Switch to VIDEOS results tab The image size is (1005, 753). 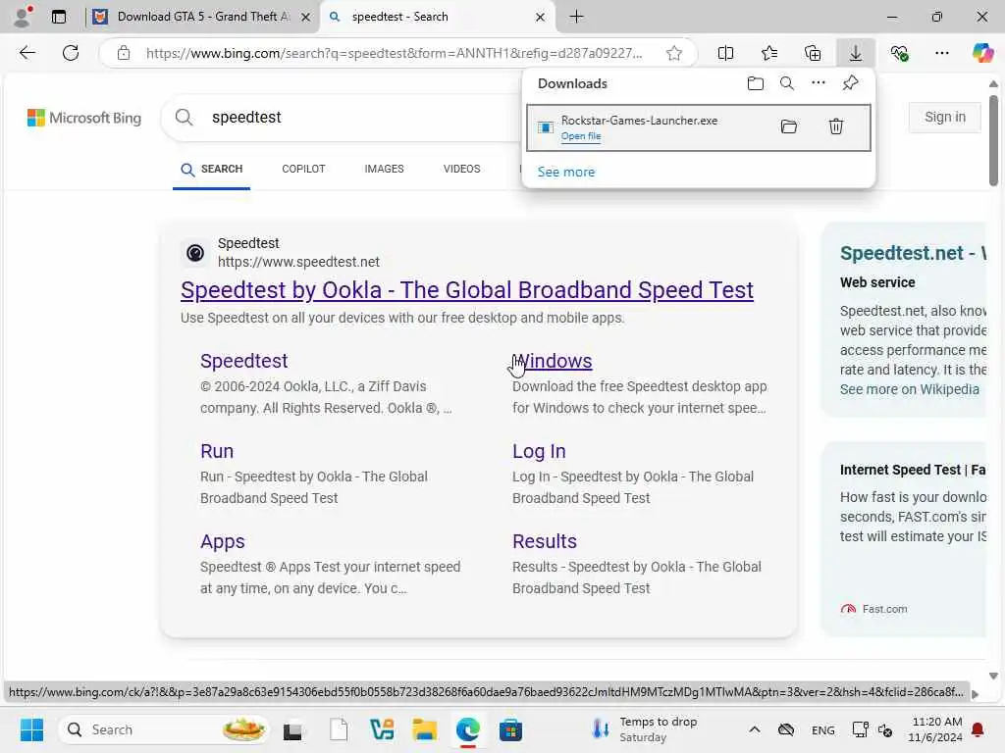click(x=461, y=169)
